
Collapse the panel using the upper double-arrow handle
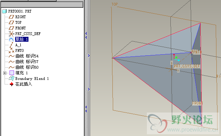point(86,35)
